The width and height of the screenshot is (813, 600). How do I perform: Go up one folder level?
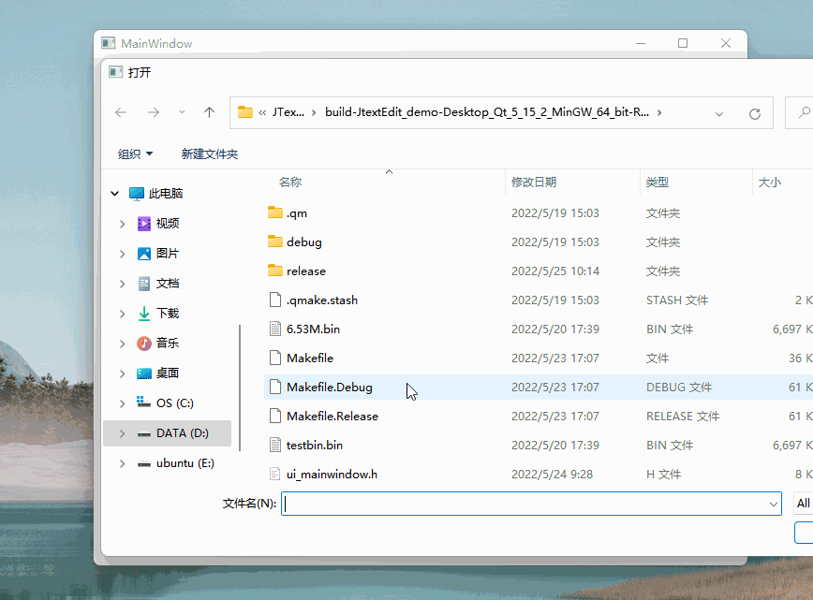pos(210,112)
